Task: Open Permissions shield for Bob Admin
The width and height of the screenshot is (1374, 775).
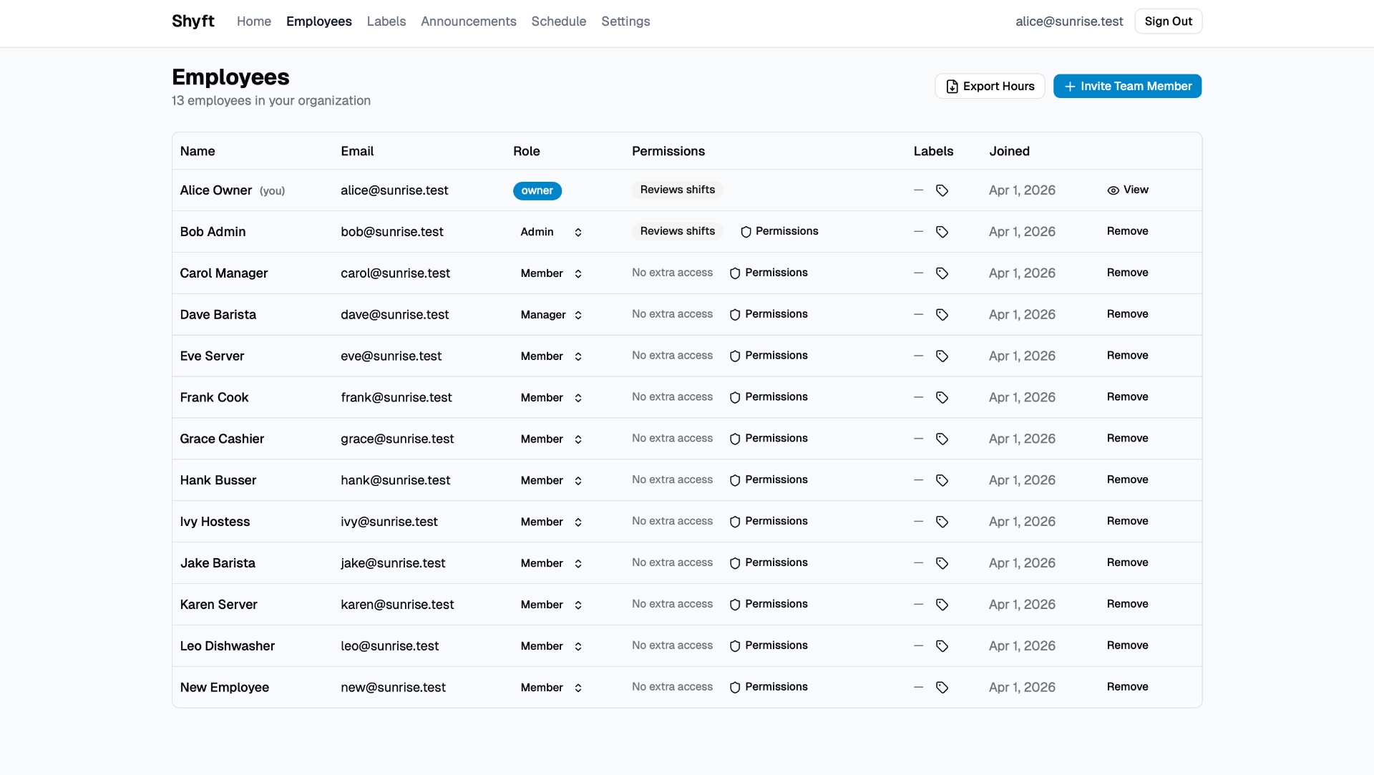Action: (779, 231)
